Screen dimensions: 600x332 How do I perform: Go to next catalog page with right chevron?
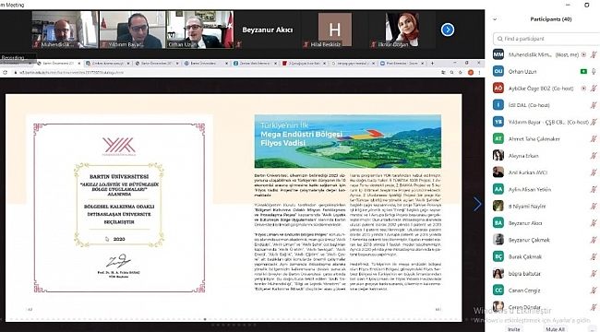pos(477,204)
